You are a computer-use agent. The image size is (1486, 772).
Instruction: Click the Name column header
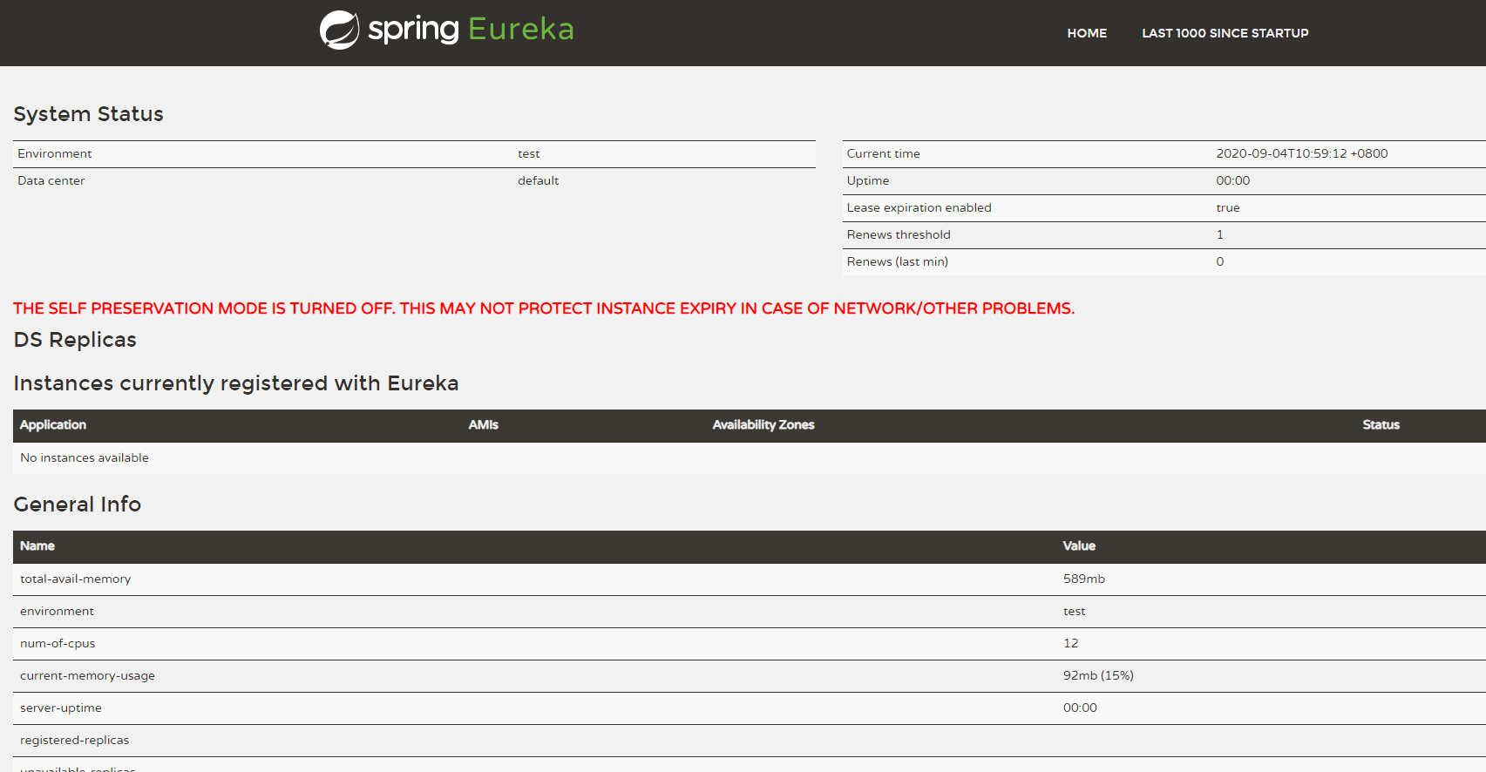tap(37, 545)
